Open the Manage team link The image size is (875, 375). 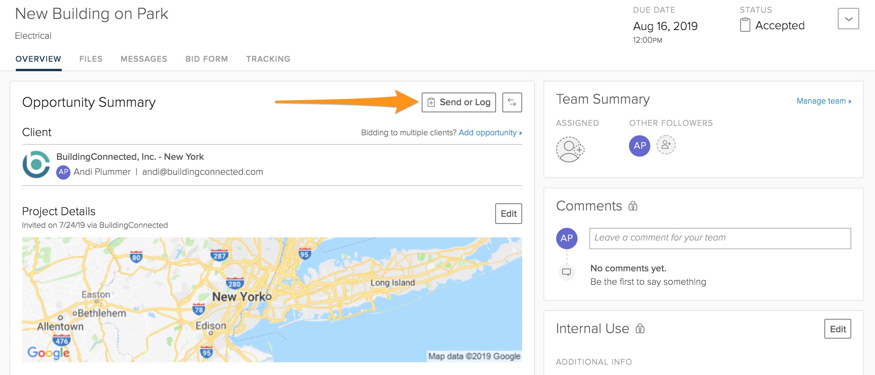pyautogui.click(x=824, y=101)
